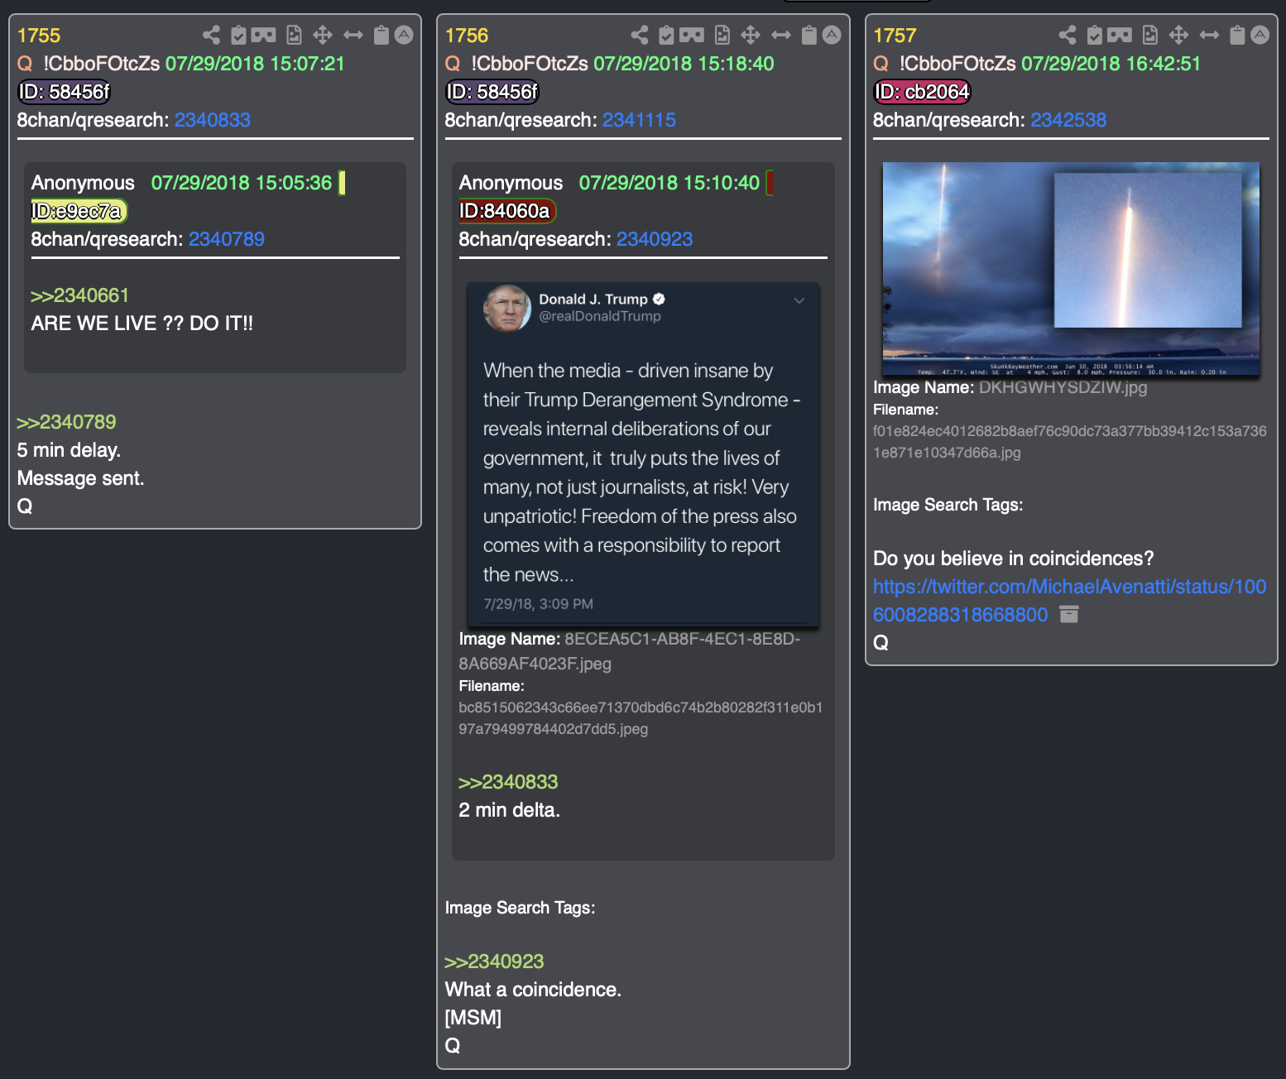Click circled A icon on post 1756
The height and width of the screenshot is (1079, 1286).
pos(832,35)
